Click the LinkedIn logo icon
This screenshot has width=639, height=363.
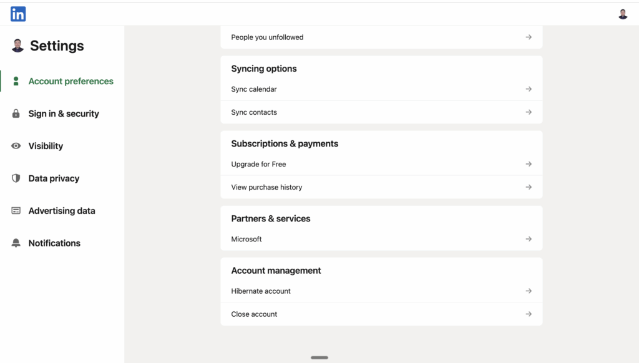click(18, 14)
